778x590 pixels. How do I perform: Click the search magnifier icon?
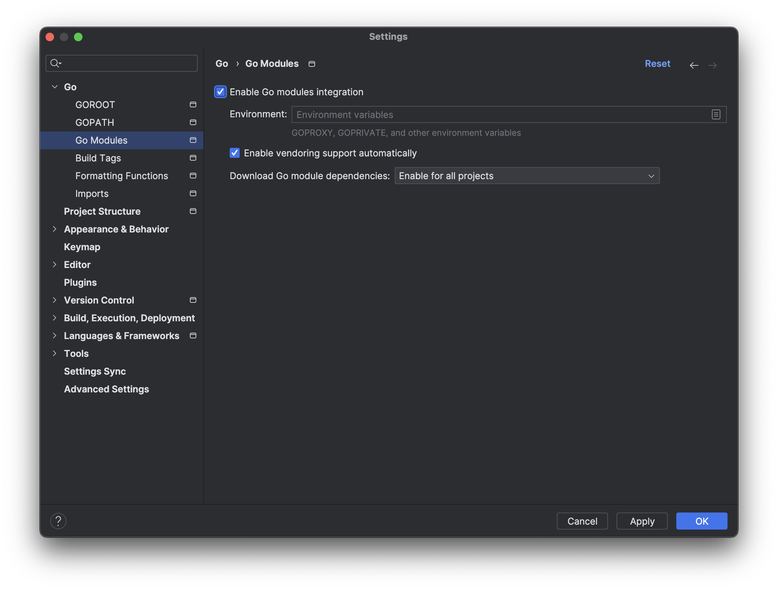click(x=55, y=63)
